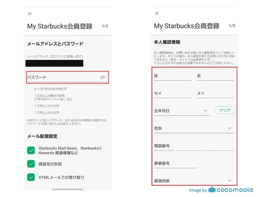Screen dimensions: 263x197
Task: Click the right My Starbucks会員登録 title
Action: [186, 26]
